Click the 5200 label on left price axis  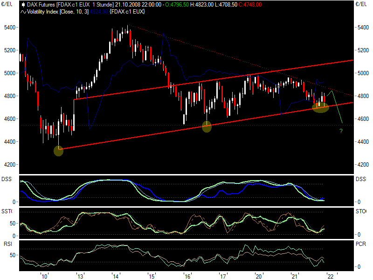point(9,50)
